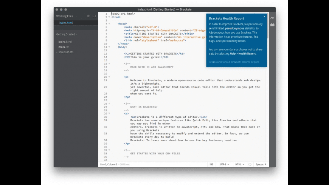Open the HTML language mode dropdown
The width and height of the screenshot is (329, 185).
click(x=240, y=165)
